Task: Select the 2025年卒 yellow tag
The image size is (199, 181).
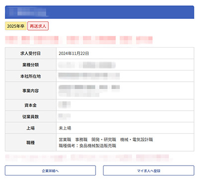Action: point(16,26)
